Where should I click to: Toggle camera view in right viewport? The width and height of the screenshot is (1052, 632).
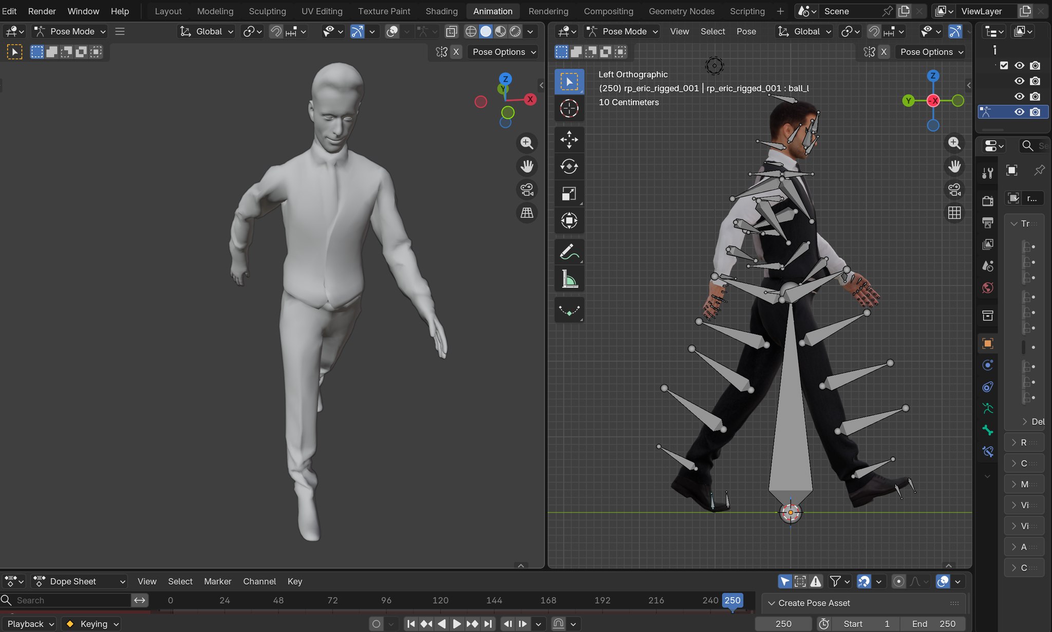tap(954, 190)
